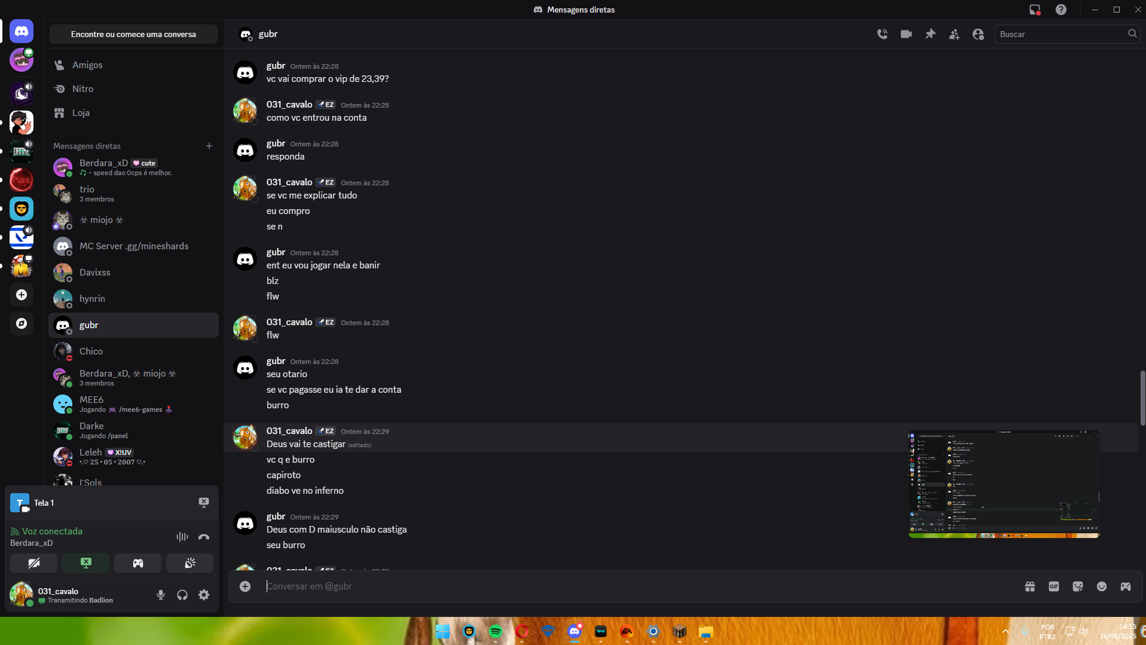This screenshot has width=1146, height=645.
Task: Toggle screen share in voice panel
Action: [86, 563]
